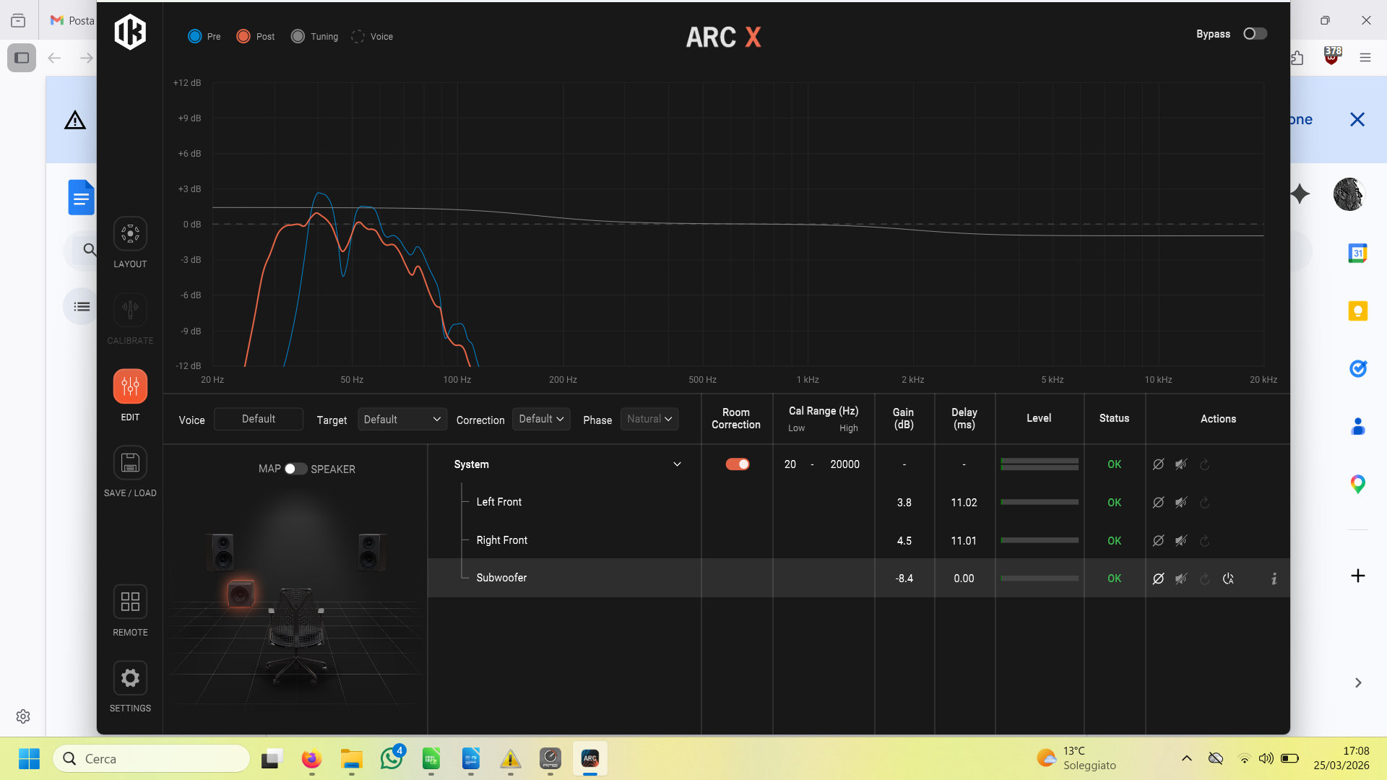1387x780 pixels.
Task: Hide the Pre curve indicator
Action: pyautogui.click(x=195, y=36)
